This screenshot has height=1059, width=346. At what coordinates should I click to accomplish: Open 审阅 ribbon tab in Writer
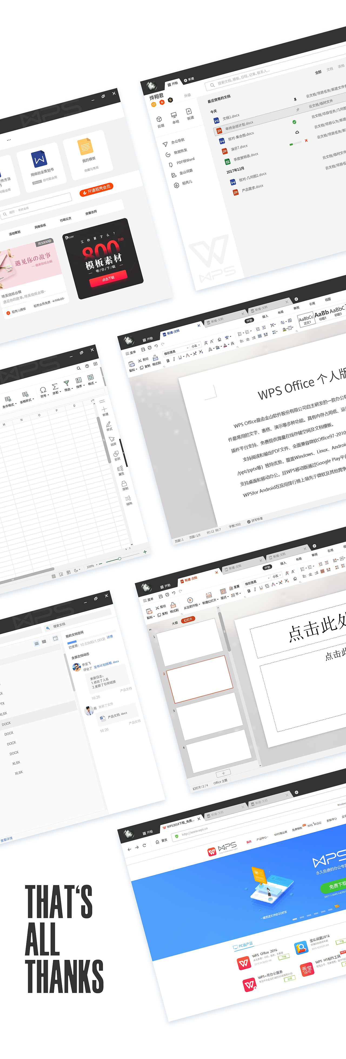pyautogui.click(x=296, y=308)
